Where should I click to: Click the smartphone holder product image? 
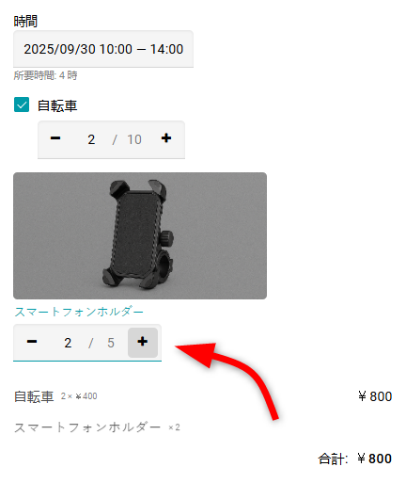[140, 235]
